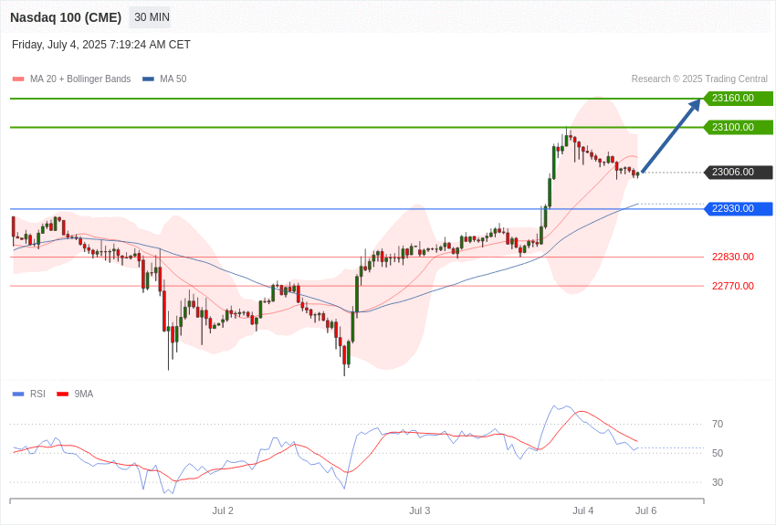Toggle the MA 50 legend entry
The image size is (776, 526).
(x=173, y=79)
